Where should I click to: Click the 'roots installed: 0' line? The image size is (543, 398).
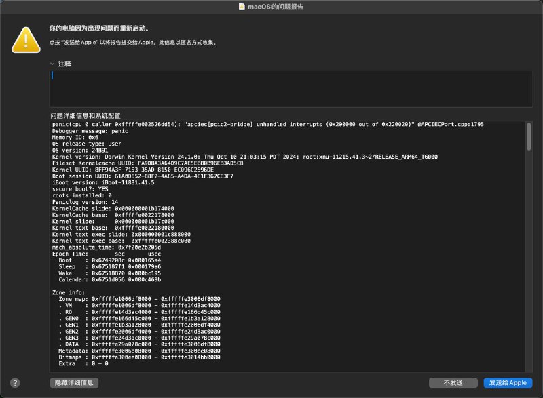coord(81,195)
